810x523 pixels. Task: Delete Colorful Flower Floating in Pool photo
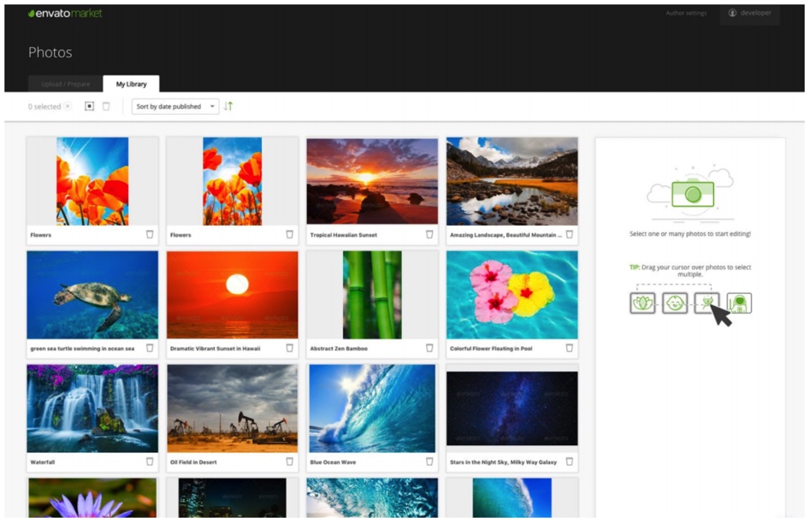pos(570,348)
